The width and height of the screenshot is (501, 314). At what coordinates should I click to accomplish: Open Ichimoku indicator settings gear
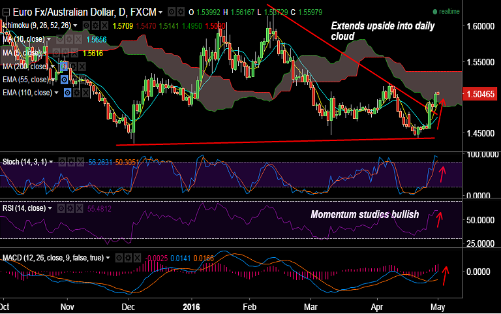pyautogui.click(x=95, y=25)
